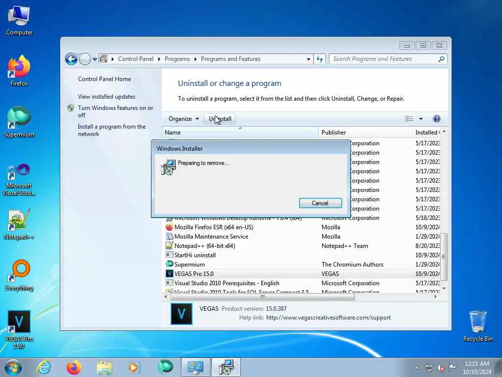The width and height of the screenshot is (502, 377).
Task: Go back with the Back arrow button
Action: 71,59
